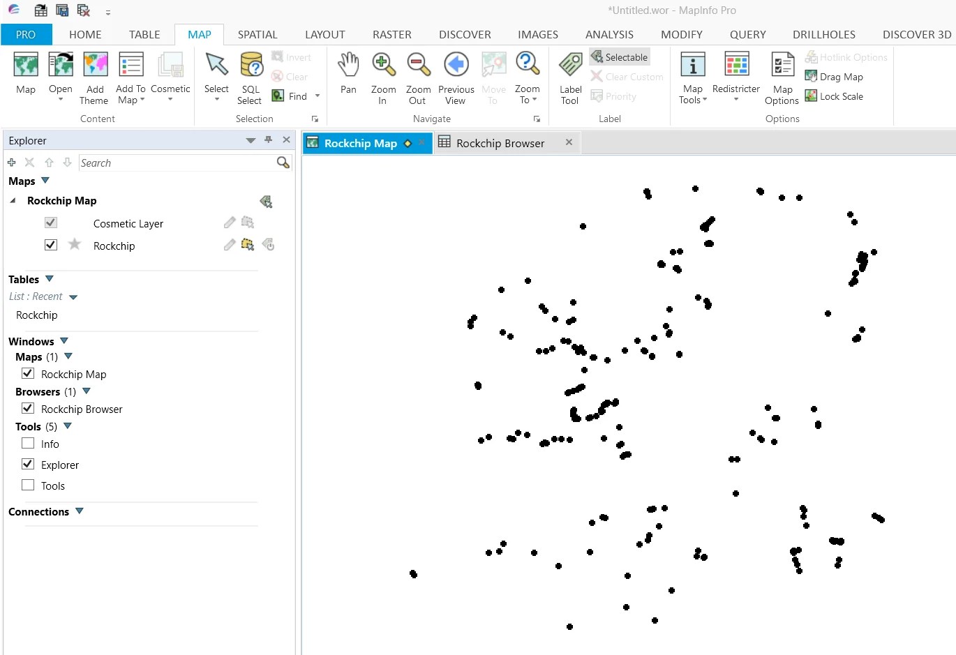956x655 pixels.
Task: Open the DRILLHOLES ribbon tab
Action: point(823,34)
